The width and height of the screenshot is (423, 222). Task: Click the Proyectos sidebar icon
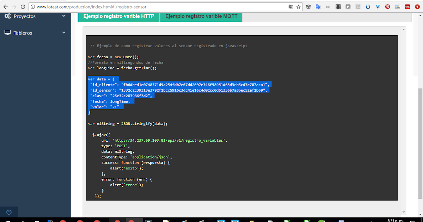point(7,16)
